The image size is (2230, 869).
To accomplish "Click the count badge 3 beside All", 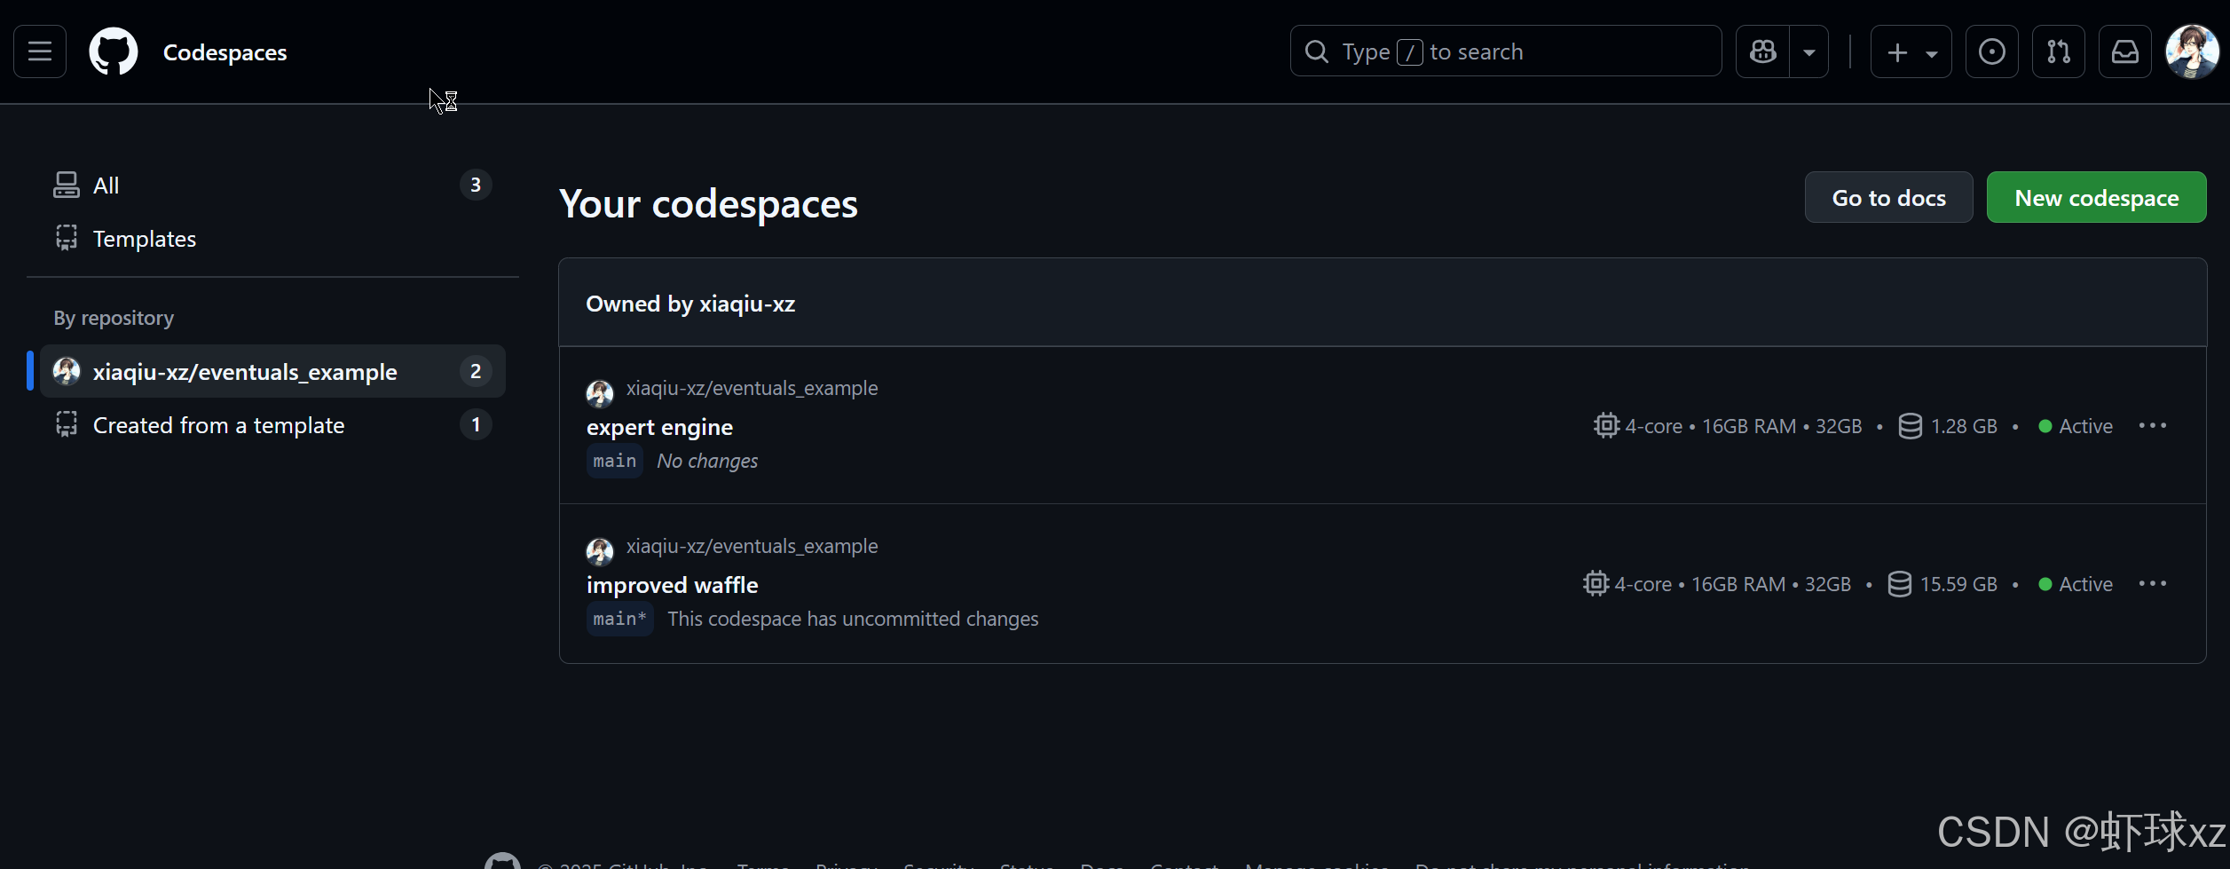I will pyautogui.click(x=476, y=185).
